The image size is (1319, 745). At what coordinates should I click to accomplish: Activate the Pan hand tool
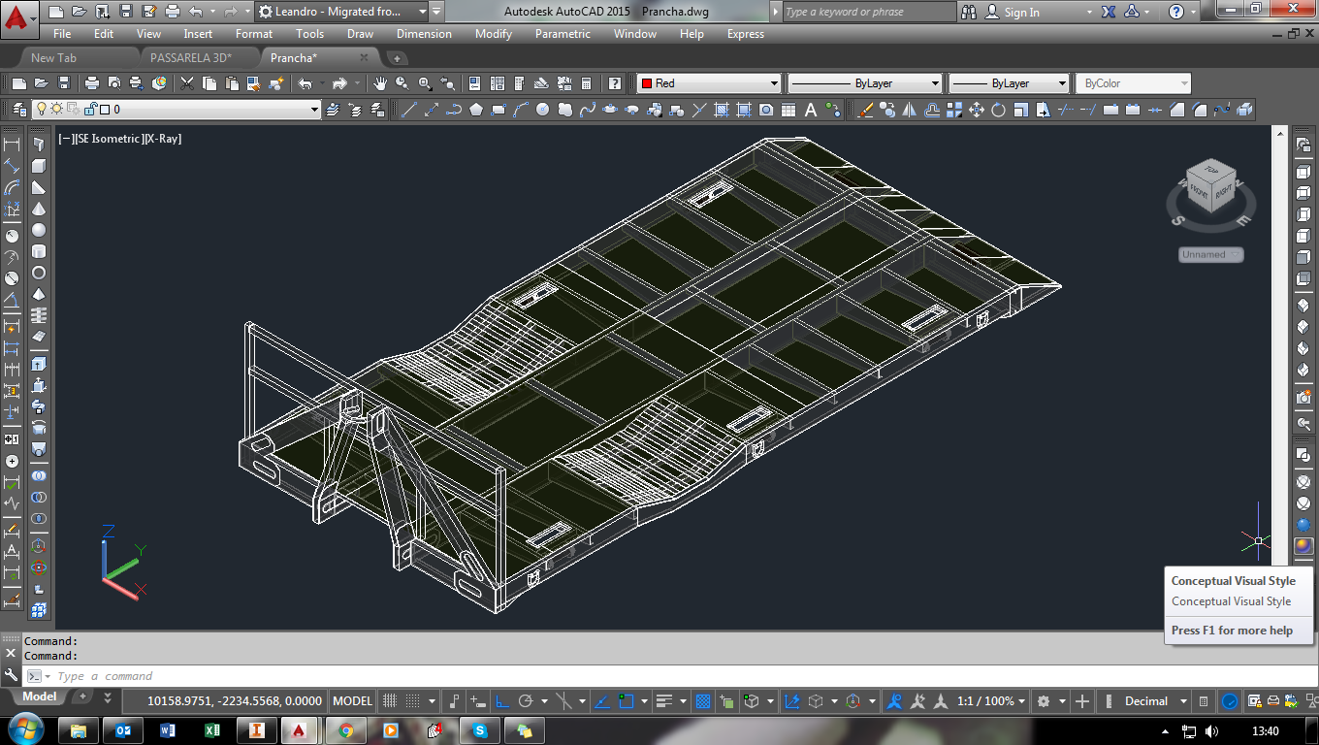click(x=380, y=83)
